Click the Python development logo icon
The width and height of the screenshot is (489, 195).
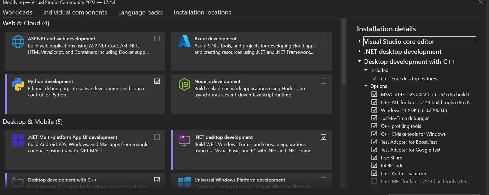18,84
